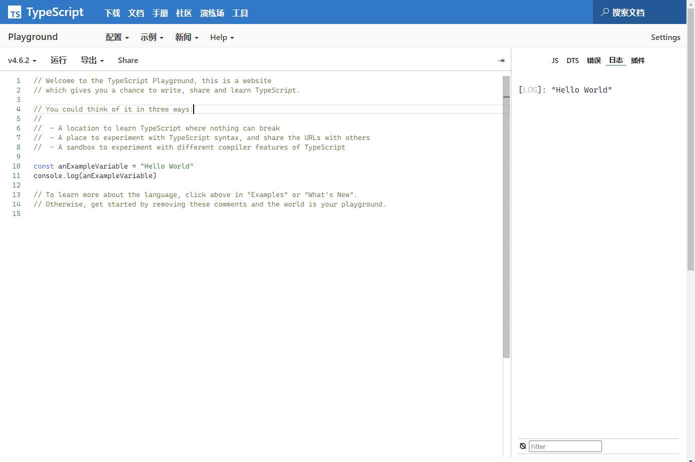This screenshot has height=462, width=695.
Task: Click the "which gives you a chance" comment
Action: click(x=167, y=90)
